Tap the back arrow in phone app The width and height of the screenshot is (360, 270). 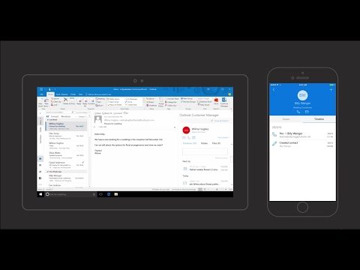tap(274, 89)
